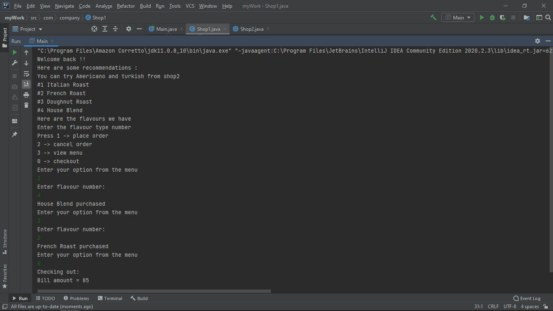Open Project panel gear options
Image resolution: width=553 pixels, height=311 pixels.
(129, 29)
